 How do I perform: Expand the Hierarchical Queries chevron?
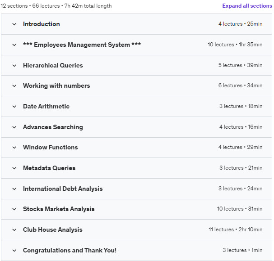pos(14,66)
